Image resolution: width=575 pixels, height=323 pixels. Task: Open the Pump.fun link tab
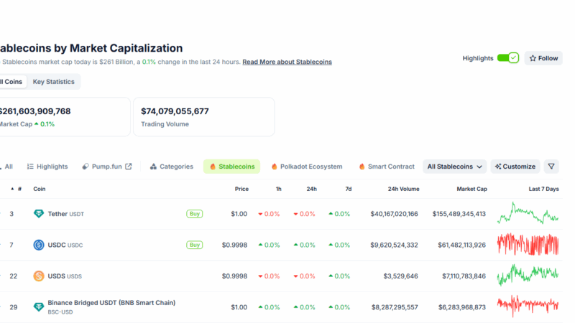(x=106, y=167)
